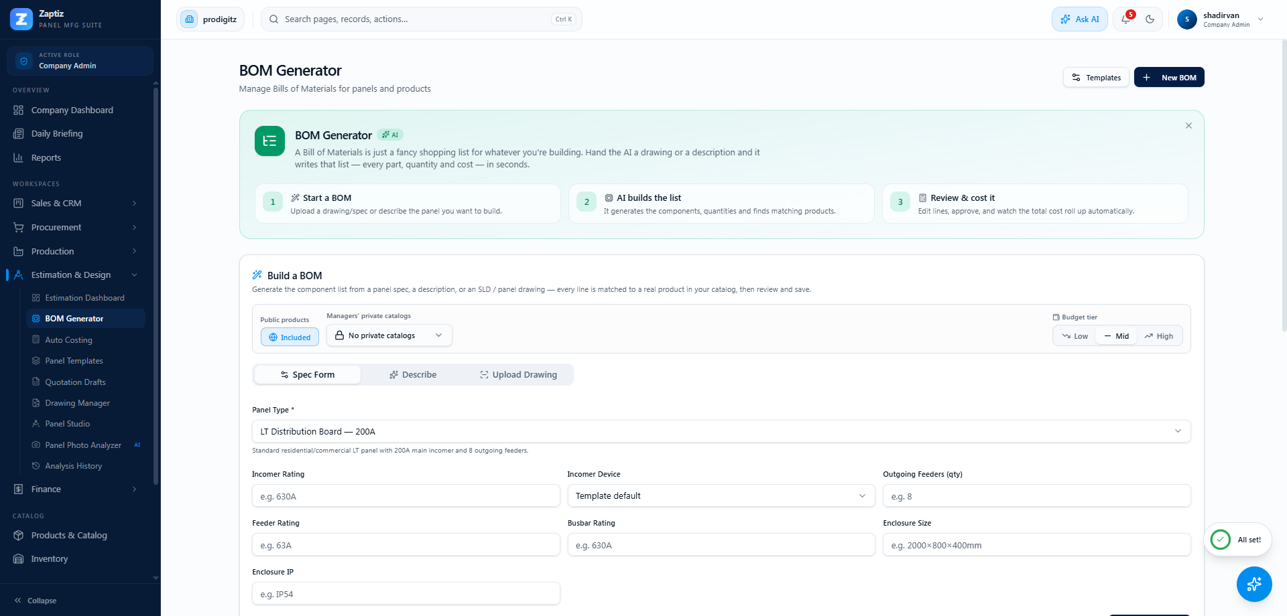
Task: Click the prodigitz company building icon
Action: click(x=190, y=19)
